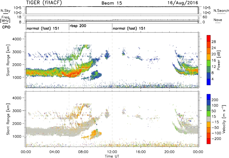
Task: Select the "N.Sky" axis label
Action: [5, 11]
